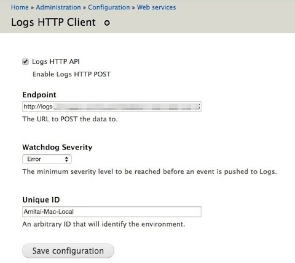Go to the Home breadcrumb link

coord(19,7)
